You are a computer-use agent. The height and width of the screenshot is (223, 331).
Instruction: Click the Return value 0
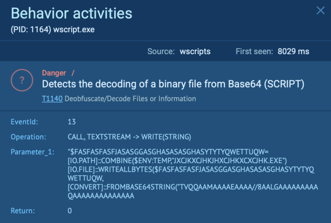pos(70,211)
